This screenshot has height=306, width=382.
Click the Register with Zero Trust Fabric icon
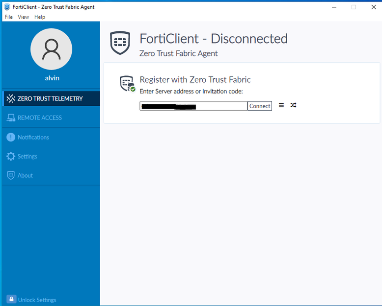click(x=127, y=84)
